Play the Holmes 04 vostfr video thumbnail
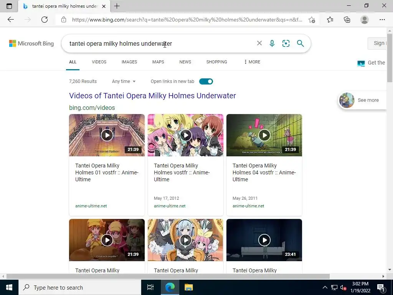This screenshot has width=393, height=295. [264, 135]
